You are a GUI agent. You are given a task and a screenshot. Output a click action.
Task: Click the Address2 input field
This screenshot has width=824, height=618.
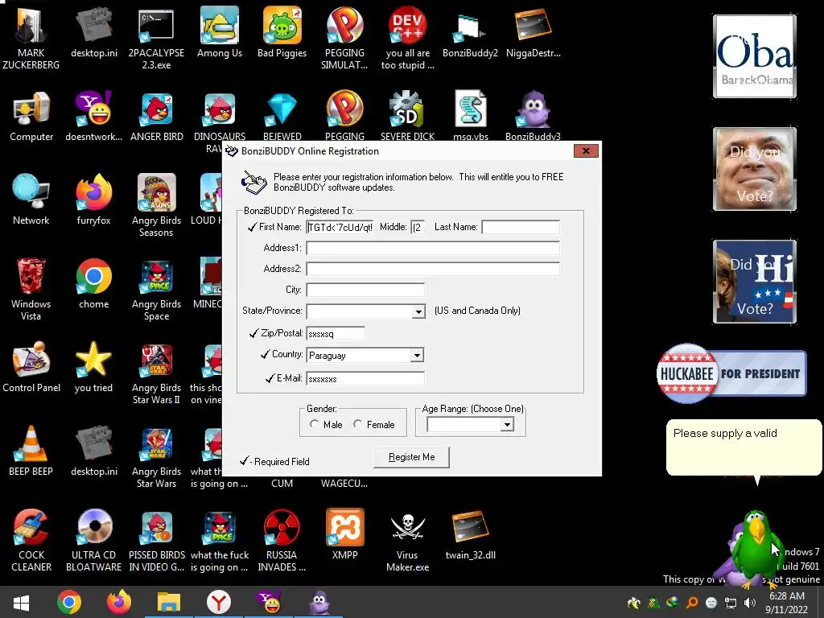coord(433,269)
